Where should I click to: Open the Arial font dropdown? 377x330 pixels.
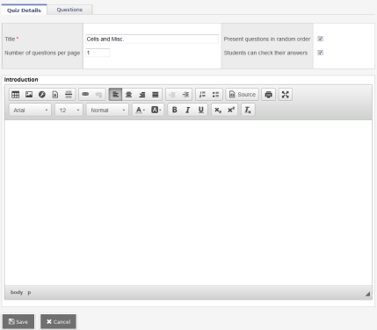pyautogui.click(x=30, y=110)
